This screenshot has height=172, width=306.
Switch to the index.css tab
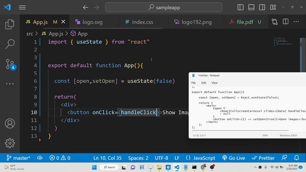pos(142,22)
